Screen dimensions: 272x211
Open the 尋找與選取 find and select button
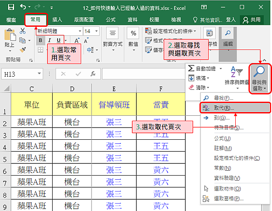pos(259,79)
